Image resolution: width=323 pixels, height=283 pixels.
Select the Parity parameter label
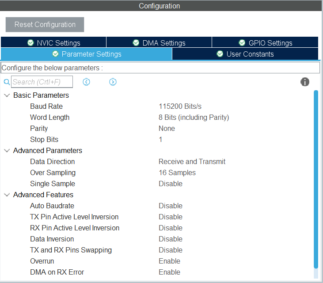39,128
